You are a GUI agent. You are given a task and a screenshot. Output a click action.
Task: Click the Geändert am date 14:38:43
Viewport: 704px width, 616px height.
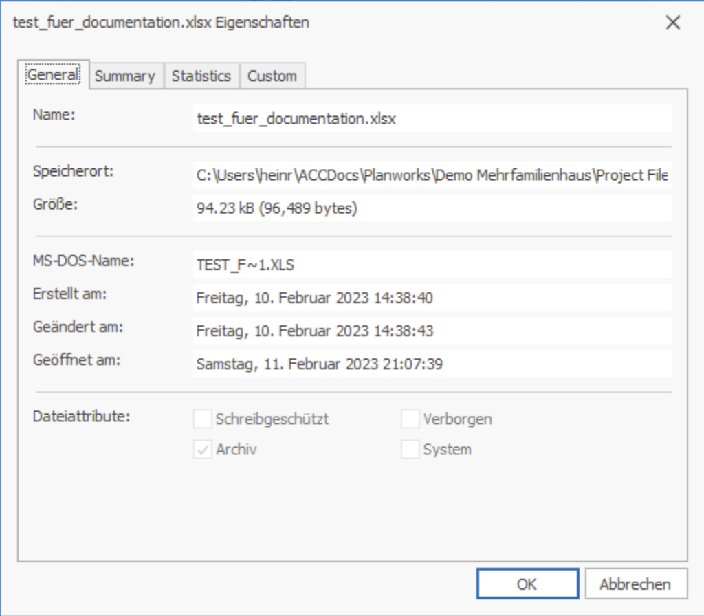tap(432, 331)
